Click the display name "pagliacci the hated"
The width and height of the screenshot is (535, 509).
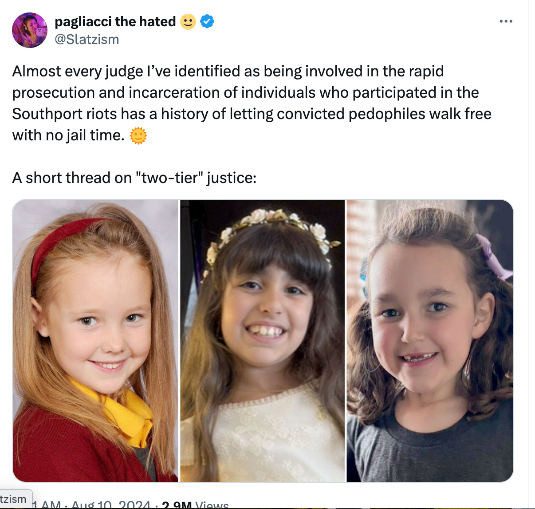click(x=115, y=21)
